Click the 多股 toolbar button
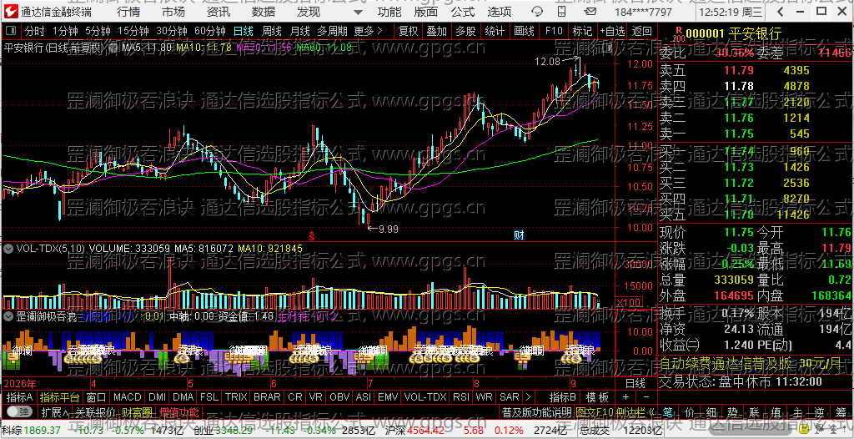This screenshot has height=439, width=854. pyautogui.click(x=465, y=31)
